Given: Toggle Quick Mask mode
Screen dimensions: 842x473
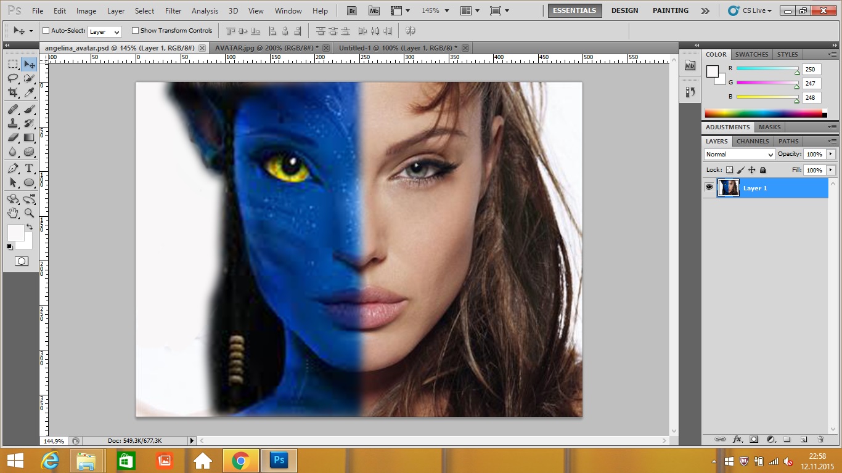Looking at the screenshot, I should click(21, 261).
